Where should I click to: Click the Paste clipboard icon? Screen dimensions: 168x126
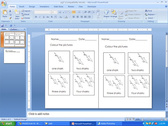[x=5, y=12]
